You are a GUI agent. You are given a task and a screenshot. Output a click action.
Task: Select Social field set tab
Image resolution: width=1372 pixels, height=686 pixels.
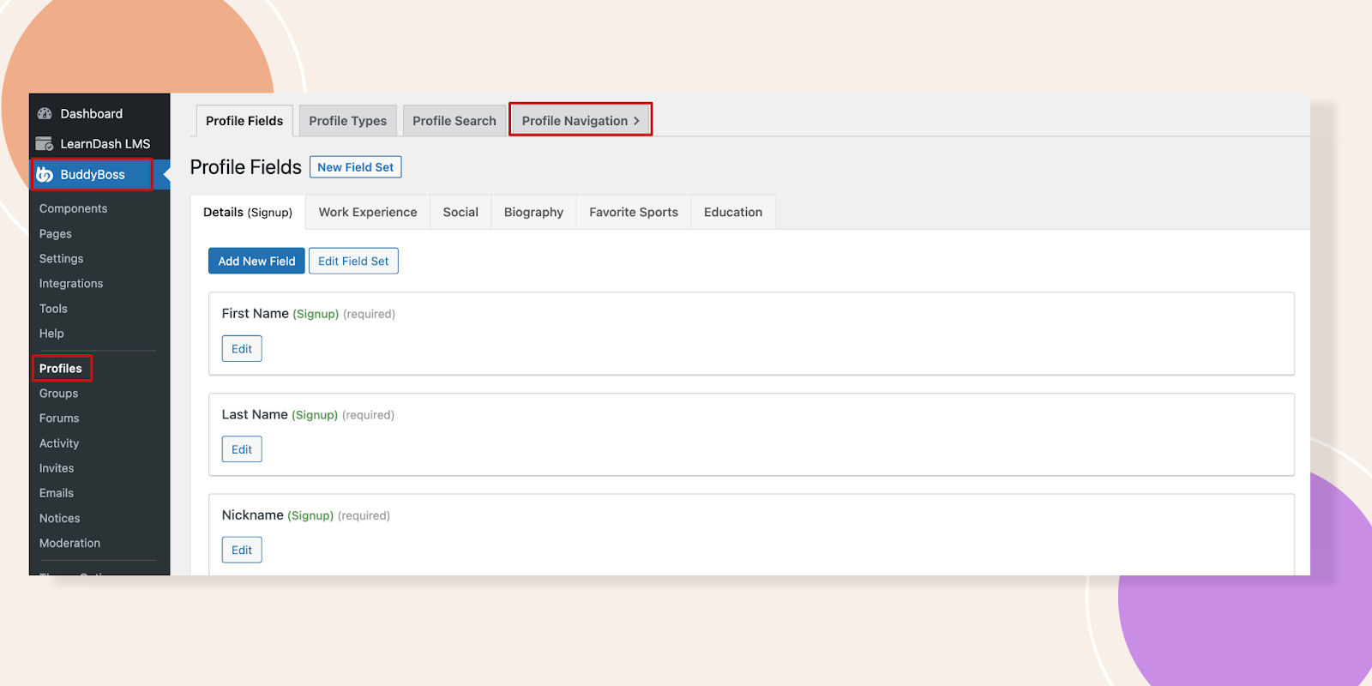pyautogui.click(x=460, y=212)
